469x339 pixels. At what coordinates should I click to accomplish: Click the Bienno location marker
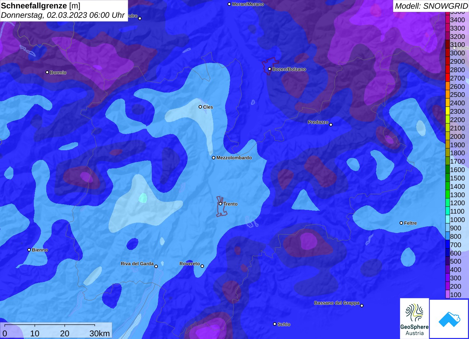29,250
